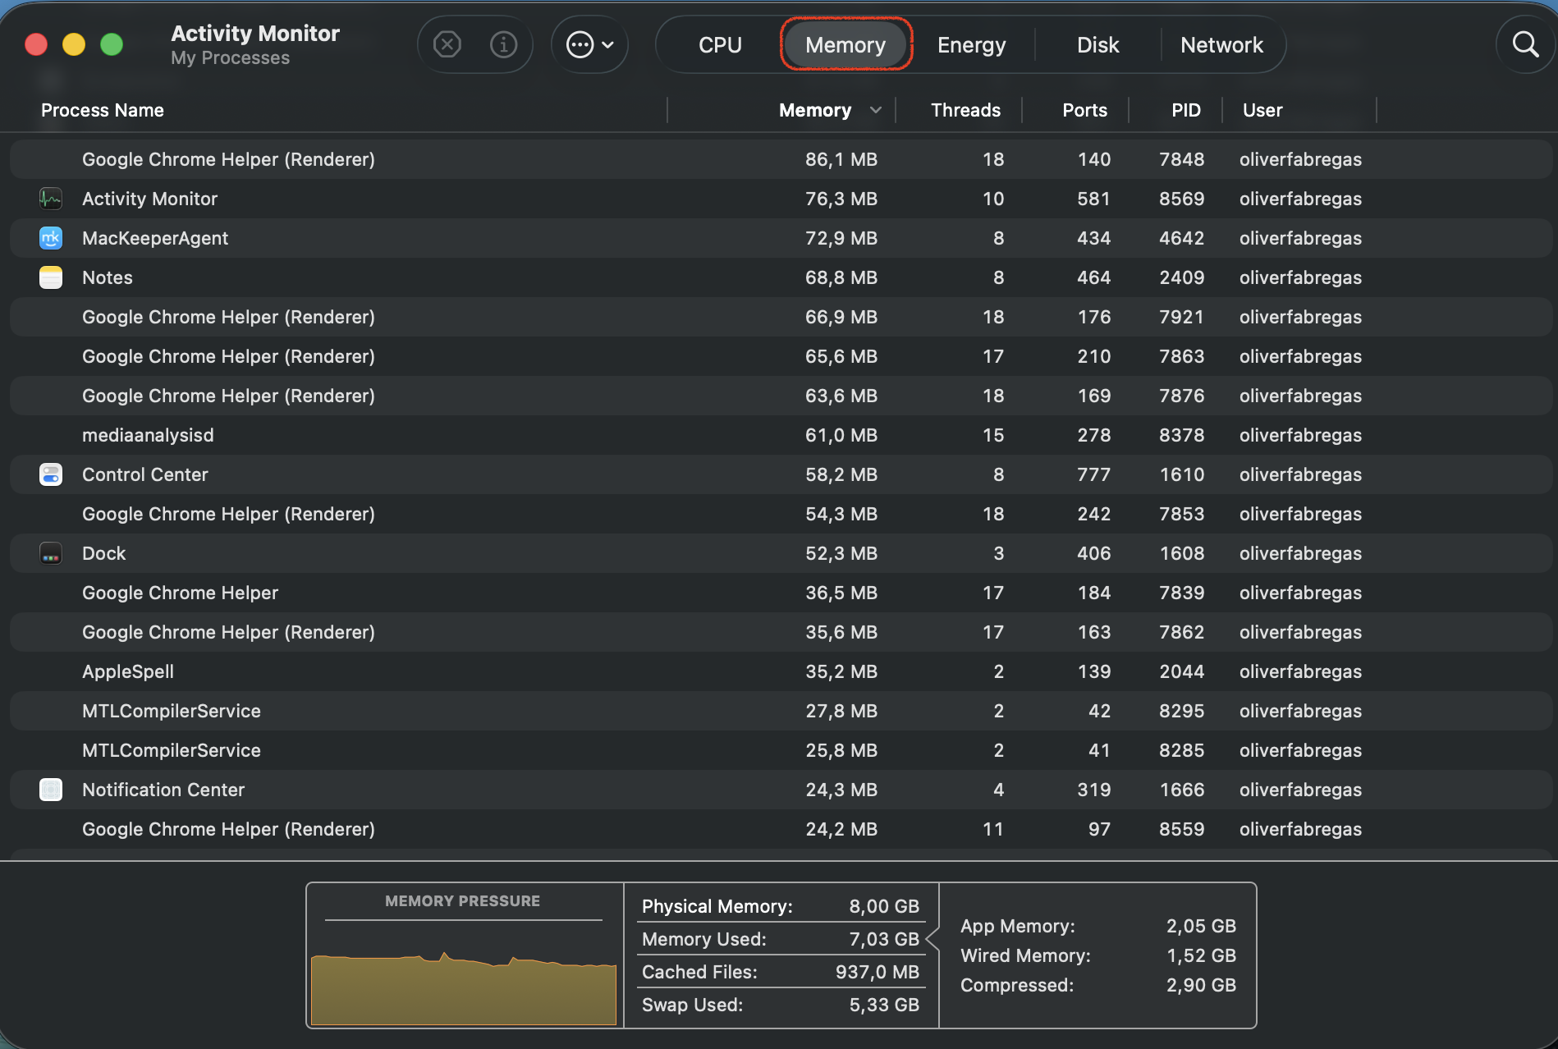This screenshot has width=1558, height=1049.
Task: Click the search magnifying glass icon
Action: point(1524,44)
